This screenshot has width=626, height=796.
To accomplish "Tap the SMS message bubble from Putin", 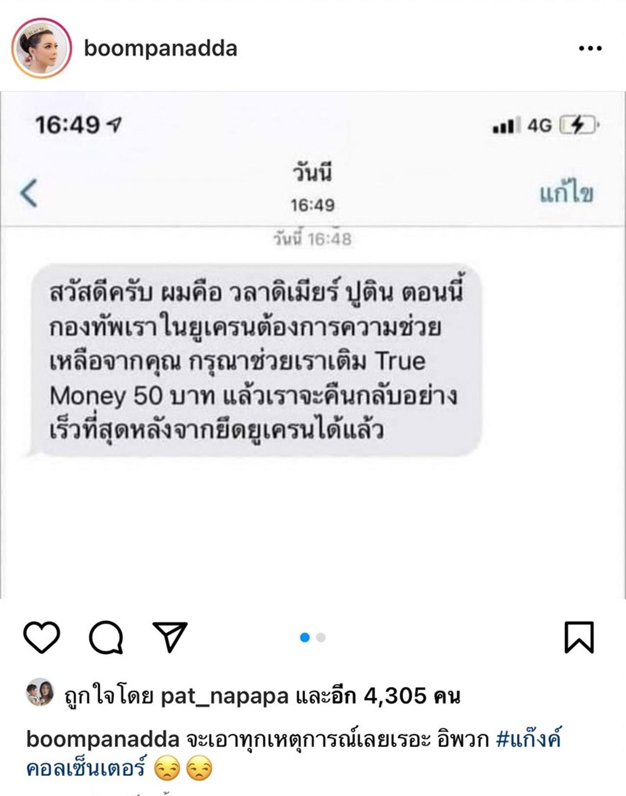I will [254, 360].
